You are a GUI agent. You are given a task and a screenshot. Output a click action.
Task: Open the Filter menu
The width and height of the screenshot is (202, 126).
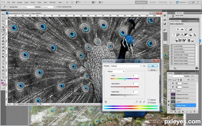click(39, 2)
